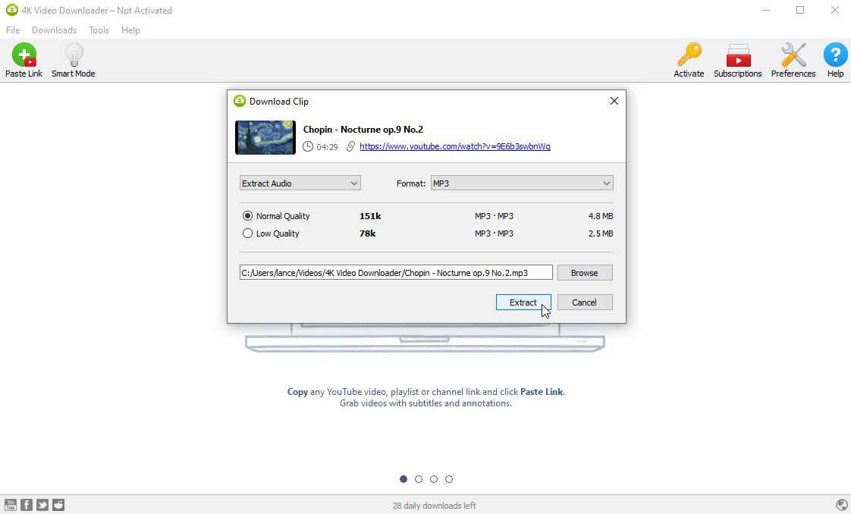The image size is (851, 514).
Task: Minimize the 4K Video Downloader window
Action: tap(766, 10)
